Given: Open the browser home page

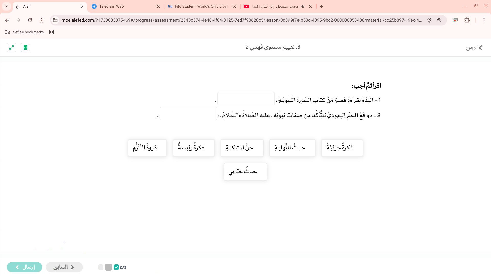Looking at the screenshot, I should pos(41,20).
